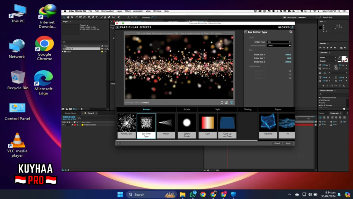Select the Rotation tool in After Effects toolbar

click(77, 17)
